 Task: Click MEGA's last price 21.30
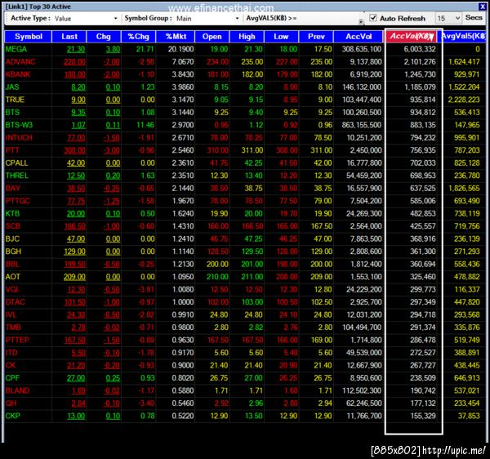coord(76,49)
